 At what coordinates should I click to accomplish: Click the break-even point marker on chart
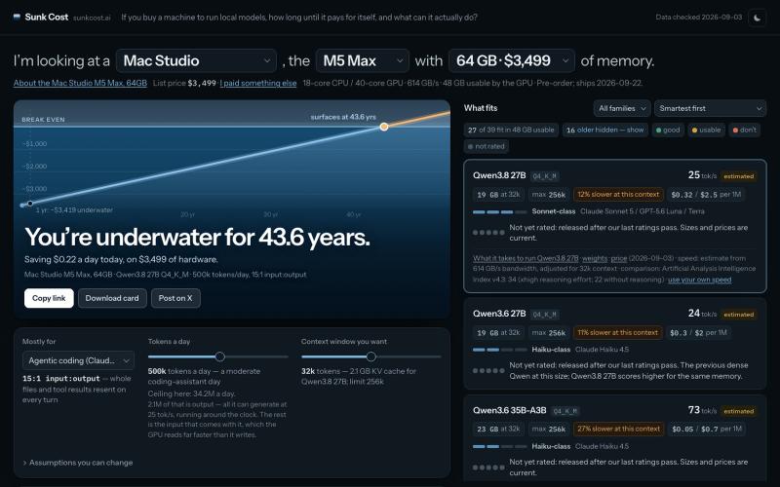[384, 127]
